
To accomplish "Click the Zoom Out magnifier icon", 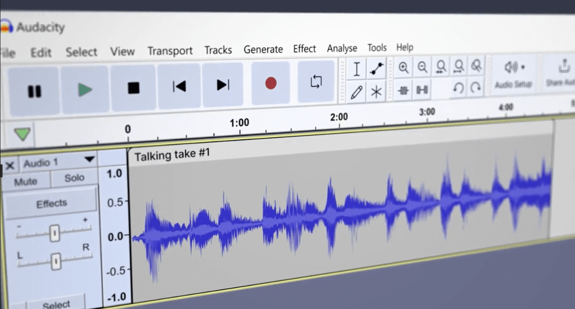I will click(x=422, y=67).
